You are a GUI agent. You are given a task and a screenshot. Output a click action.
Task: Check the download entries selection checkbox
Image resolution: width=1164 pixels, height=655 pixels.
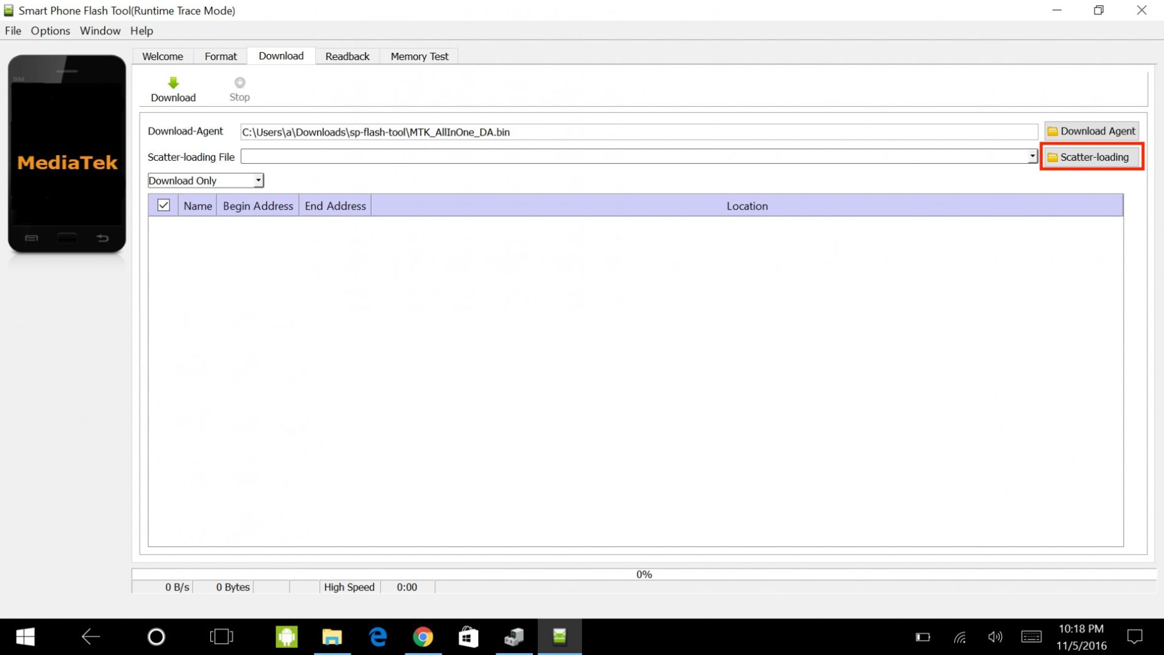tap(163, 206)
